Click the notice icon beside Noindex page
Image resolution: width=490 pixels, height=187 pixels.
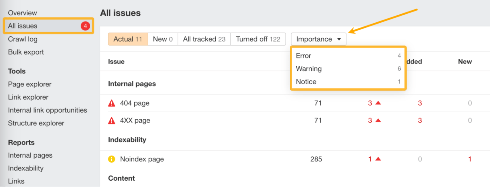111,159
